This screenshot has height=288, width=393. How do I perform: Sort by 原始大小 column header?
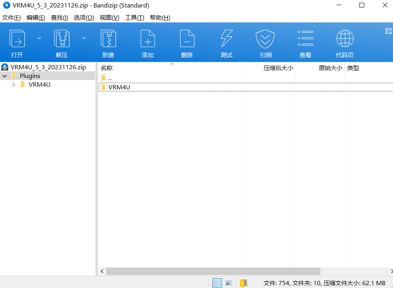[x=320, y=68]
